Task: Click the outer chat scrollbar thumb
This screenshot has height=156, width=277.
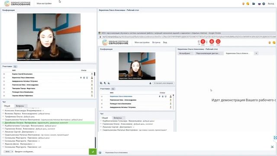Action: [x=96, y=143]
